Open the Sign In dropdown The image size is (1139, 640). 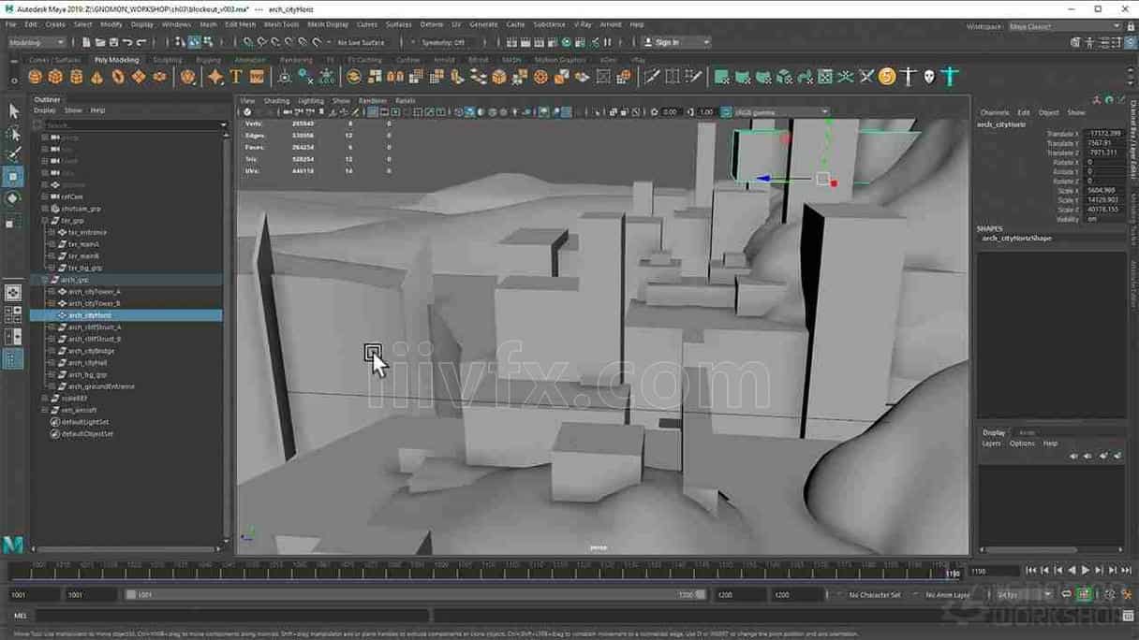[676, 42]
